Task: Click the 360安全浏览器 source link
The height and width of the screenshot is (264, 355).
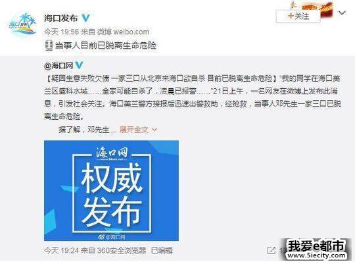Action: click(x=122, y=250)
